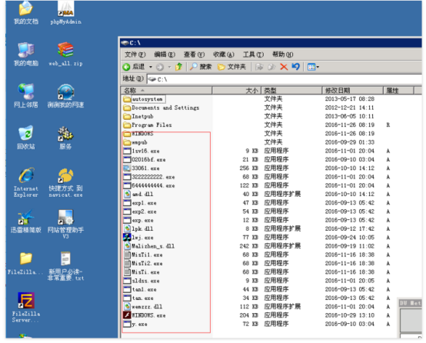
Task: Select the phpMyAdmin desktop shortcut
Action: tap(66, 13)
